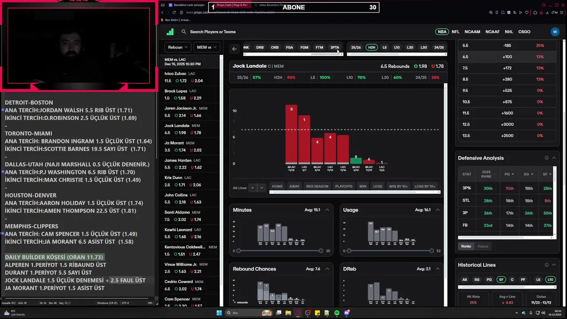Open File Explorer from taskbar
Viewport: 567px width, 319px height.
(x=288, y=313)
